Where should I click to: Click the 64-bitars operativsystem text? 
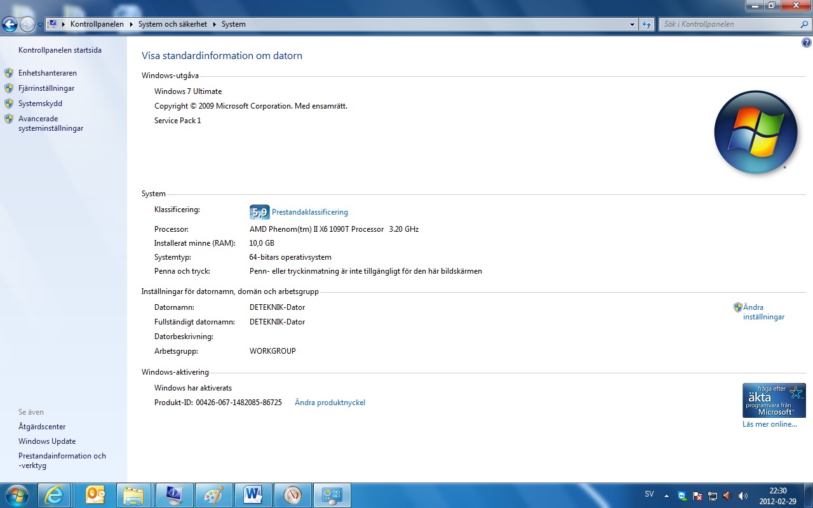coord(290,257)
